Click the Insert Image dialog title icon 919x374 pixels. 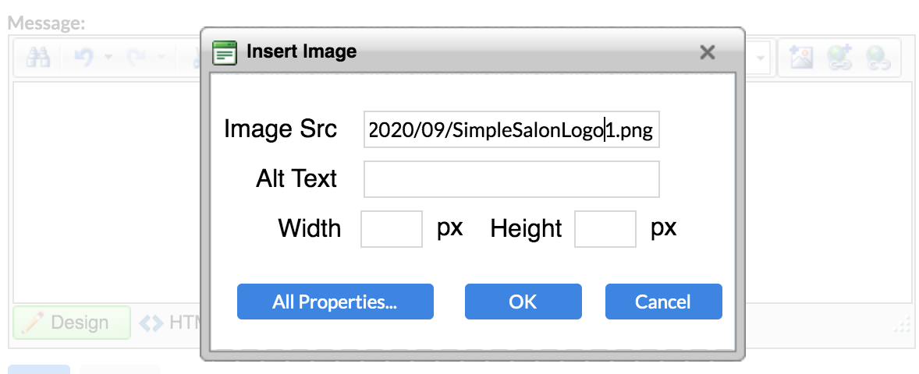pos(225,52)
